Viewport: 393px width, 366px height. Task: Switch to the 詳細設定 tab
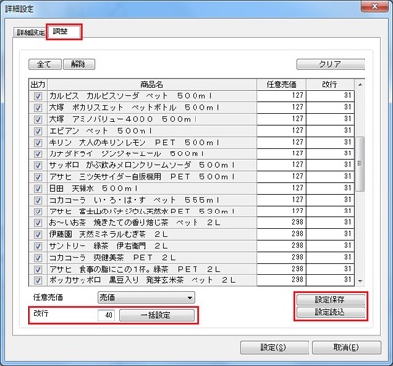(x=30, y=33)
